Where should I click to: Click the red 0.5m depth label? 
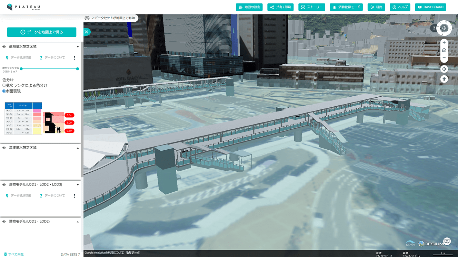tap(69, 131)
